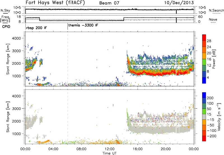Click the '28' value on Power scale
The width and height of the screenshot is (224, 155).
[x=209, y=41]
